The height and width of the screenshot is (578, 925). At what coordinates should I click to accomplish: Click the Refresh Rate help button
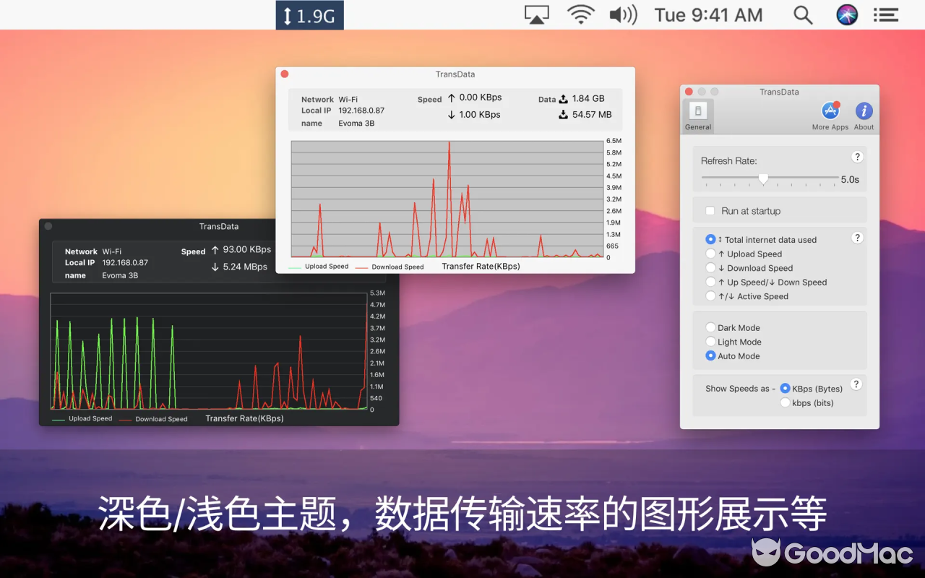tap(858, 157)
